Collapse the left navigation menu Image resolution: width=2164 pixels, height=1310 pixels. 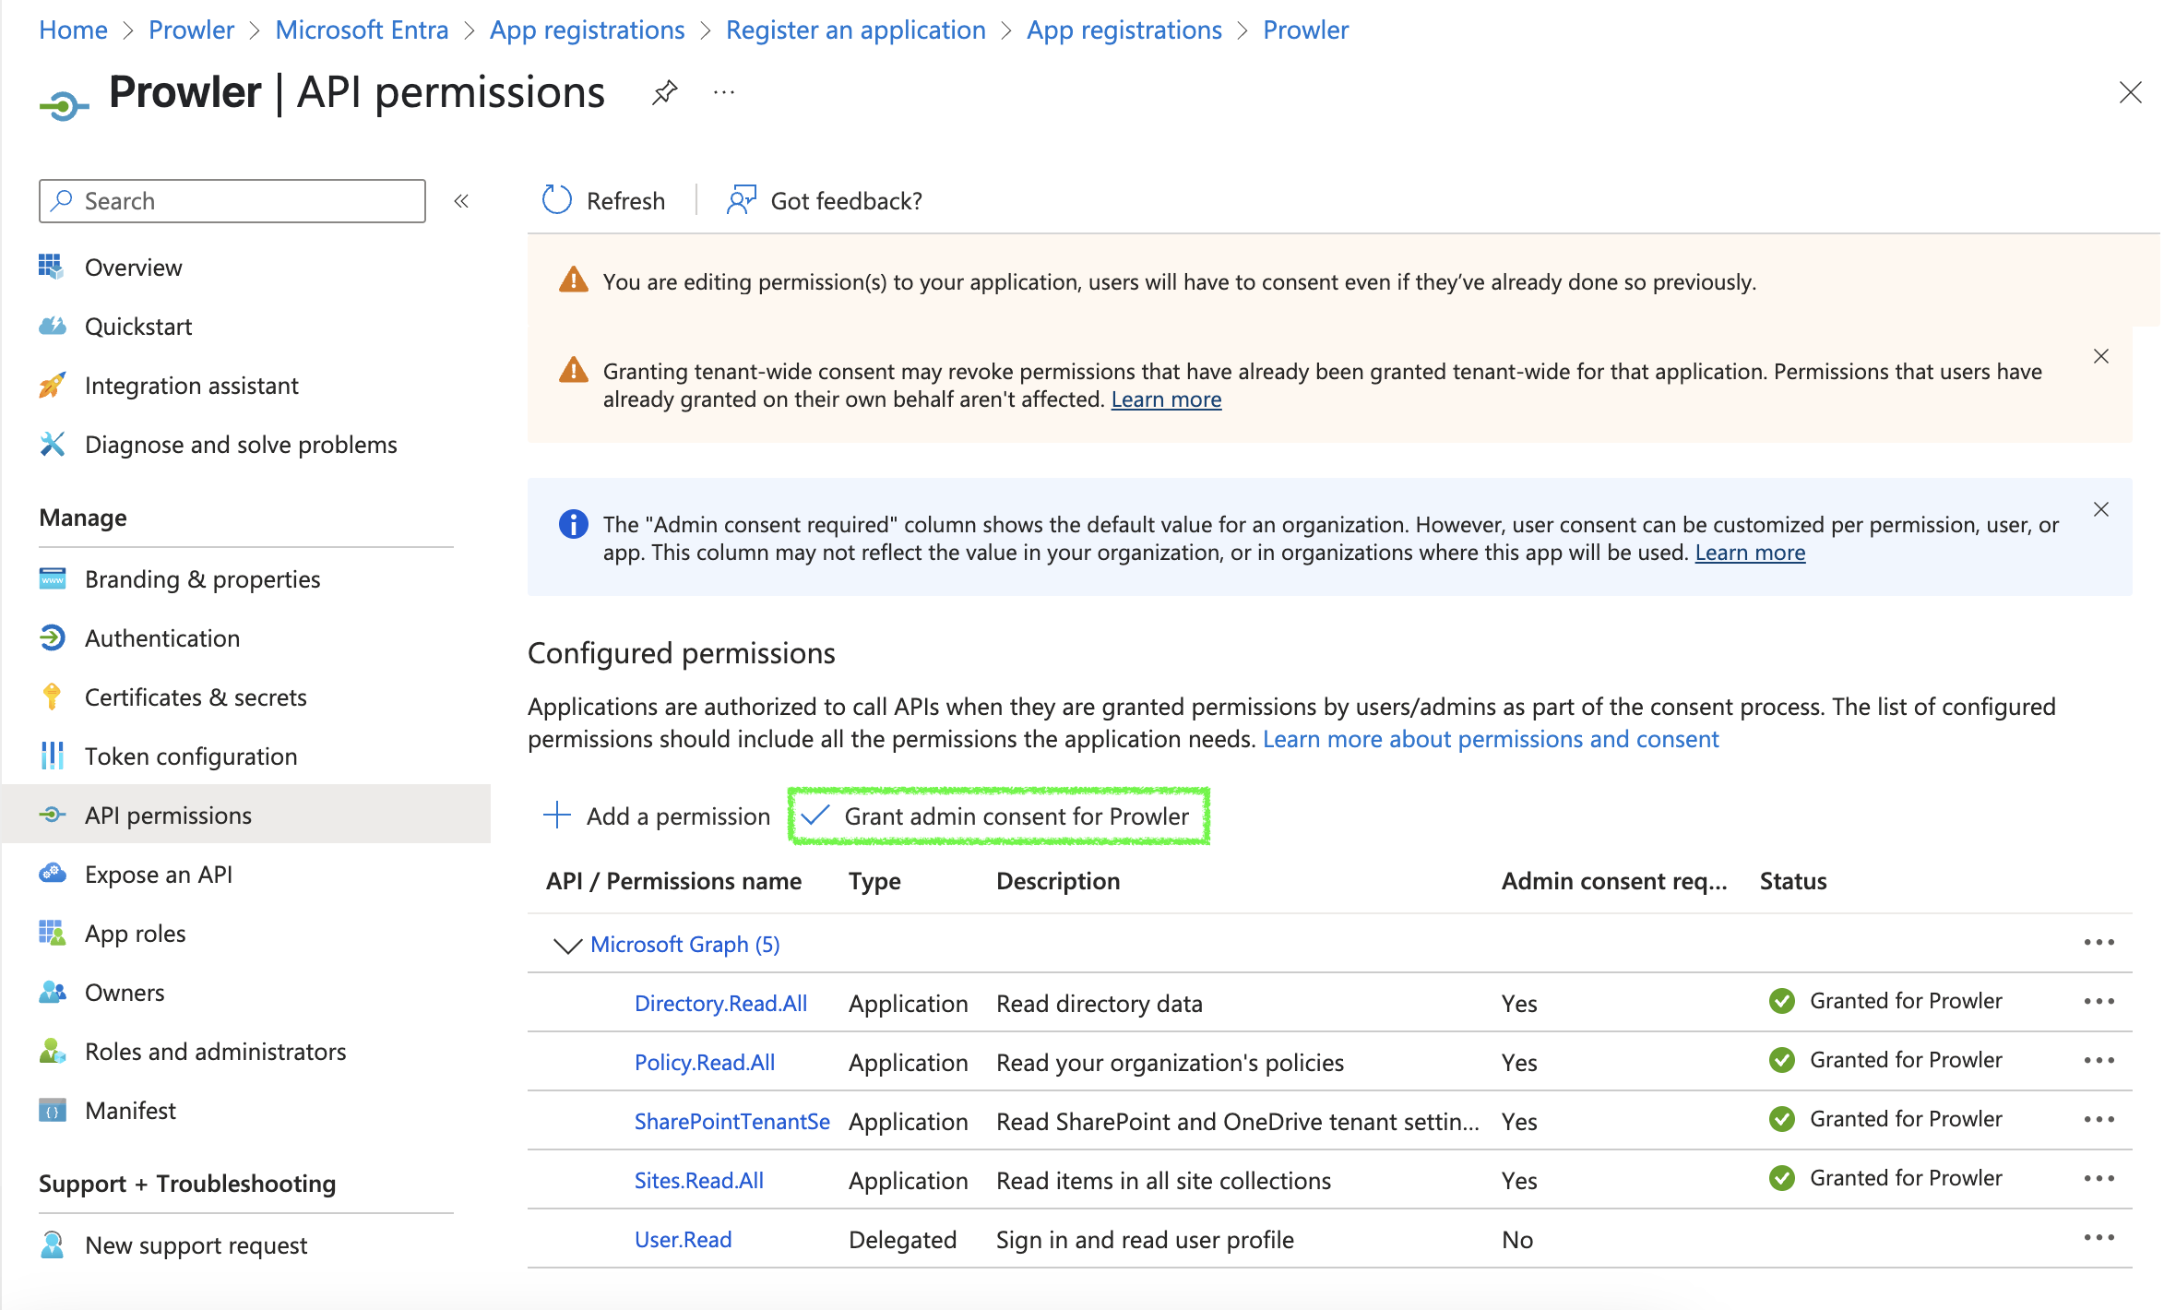pyautogui.click(x=461, y=201)
